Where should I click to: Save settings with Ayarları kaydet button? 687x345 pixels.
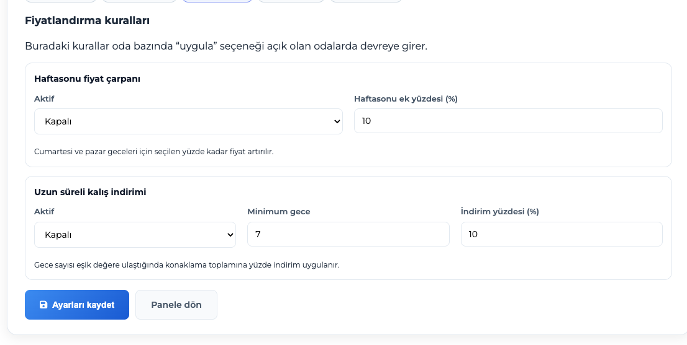pyautogui.click(x=77, y=305)
